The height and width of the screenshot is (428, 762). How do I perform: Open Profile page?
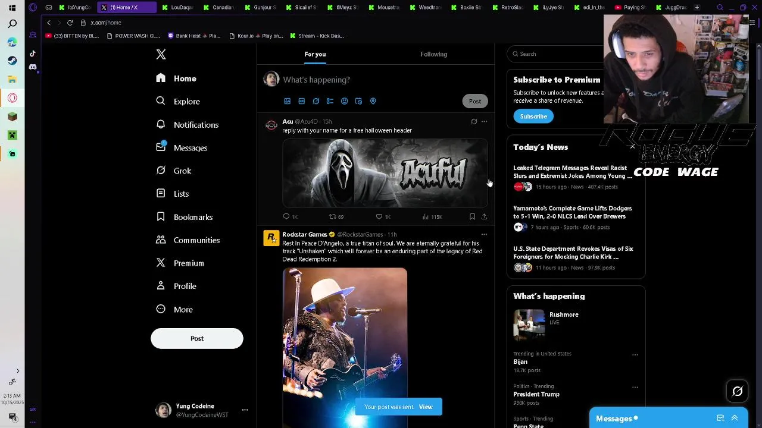tap(176, 286)
